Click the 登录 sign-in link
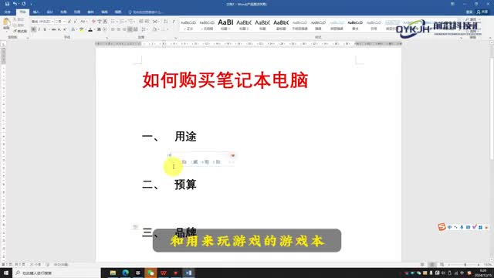 tap(469, 12)
